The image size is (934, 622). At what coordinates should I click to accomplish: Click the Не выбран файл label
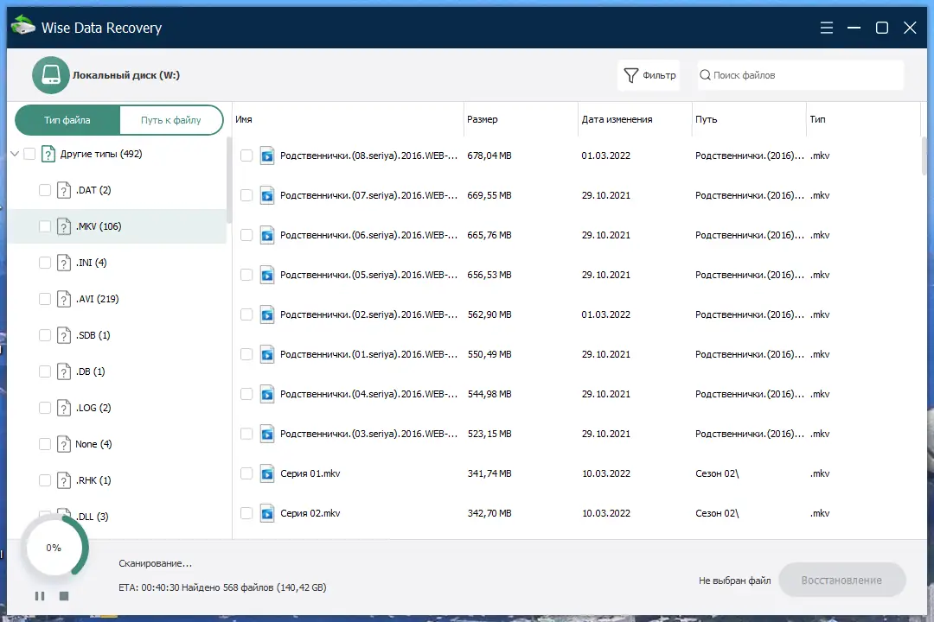coord(734,581)
